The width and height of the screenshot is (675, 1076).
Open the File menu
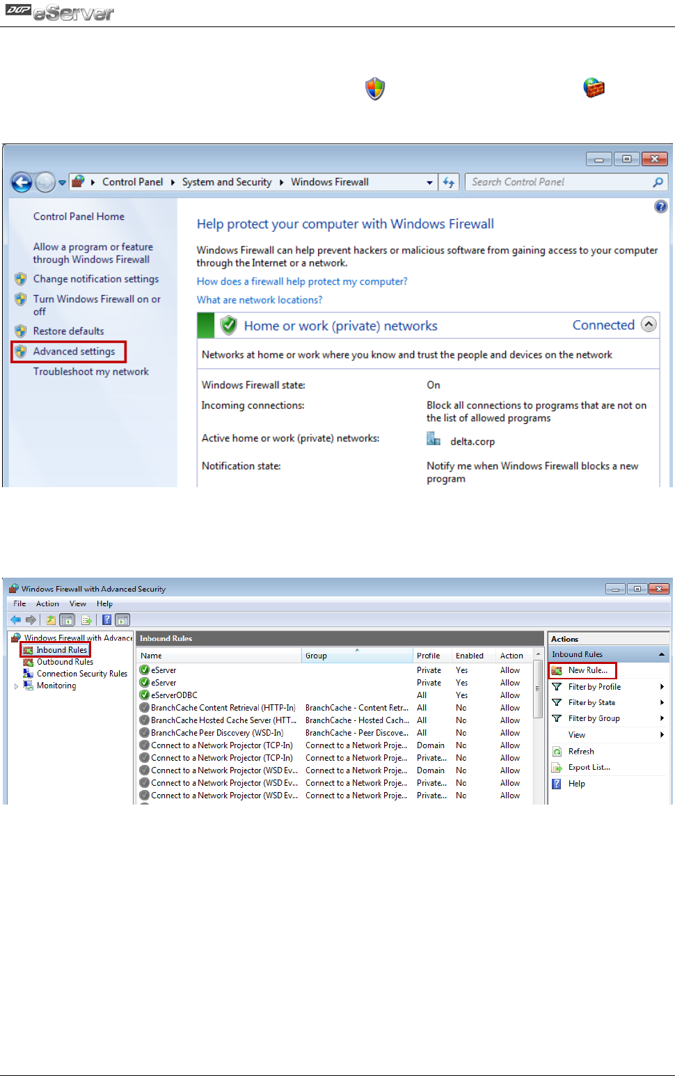[x=19, y=603]
